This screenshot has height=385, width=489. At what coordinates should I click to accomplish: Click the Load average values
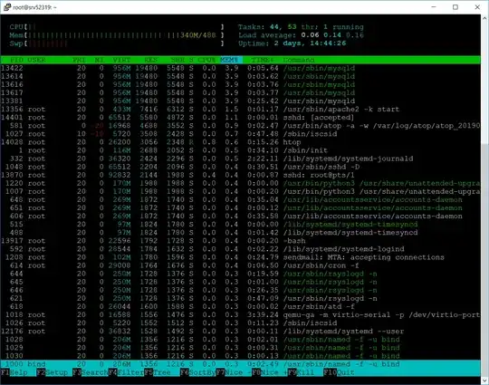332,35
